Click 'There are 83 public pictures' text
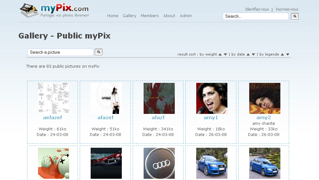This screenshot has height=180, width=319. pyautogui.click(x=63, y=66)
